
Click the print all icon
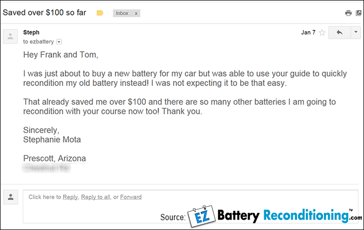point(348,13)
